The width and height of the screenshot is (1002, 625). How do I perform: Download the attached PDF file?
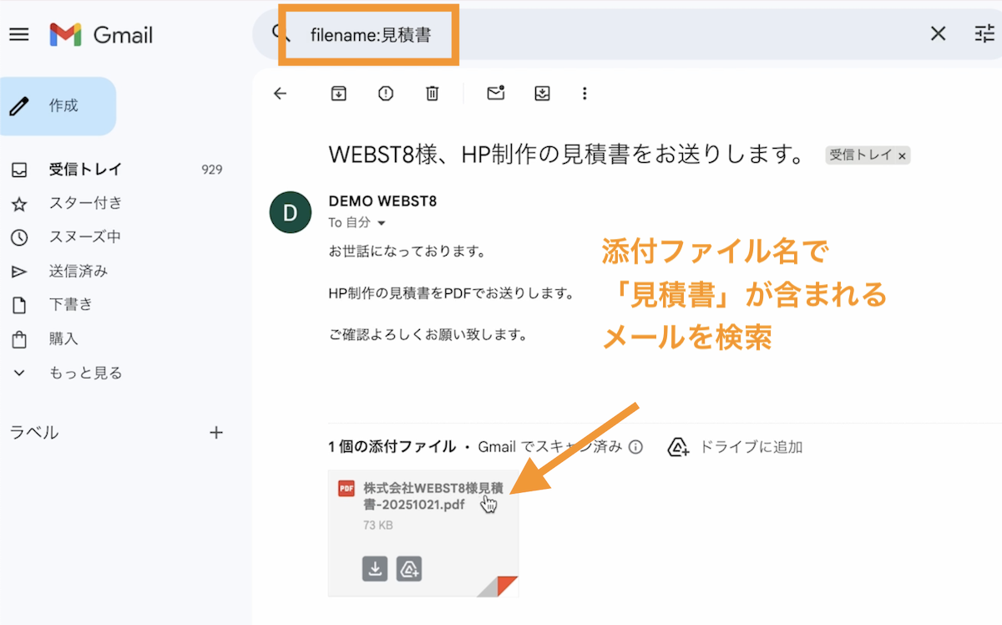pyautogui.click(x=375, y=569)
